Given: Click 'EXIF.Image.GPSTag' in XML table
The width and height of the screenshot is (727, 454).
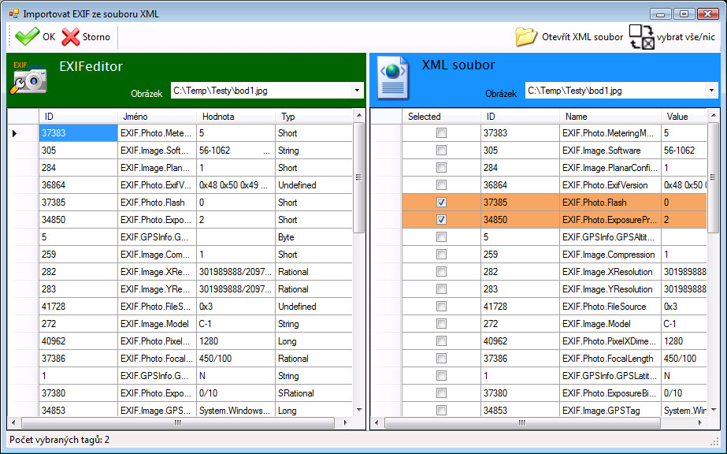Looking at the screenshot, I should click(x=610, y=411).
